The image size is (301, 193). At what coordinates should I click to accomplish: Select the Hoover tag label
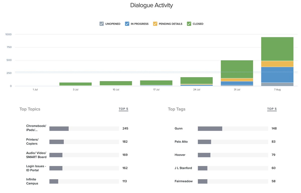click(x=180, y=155)
